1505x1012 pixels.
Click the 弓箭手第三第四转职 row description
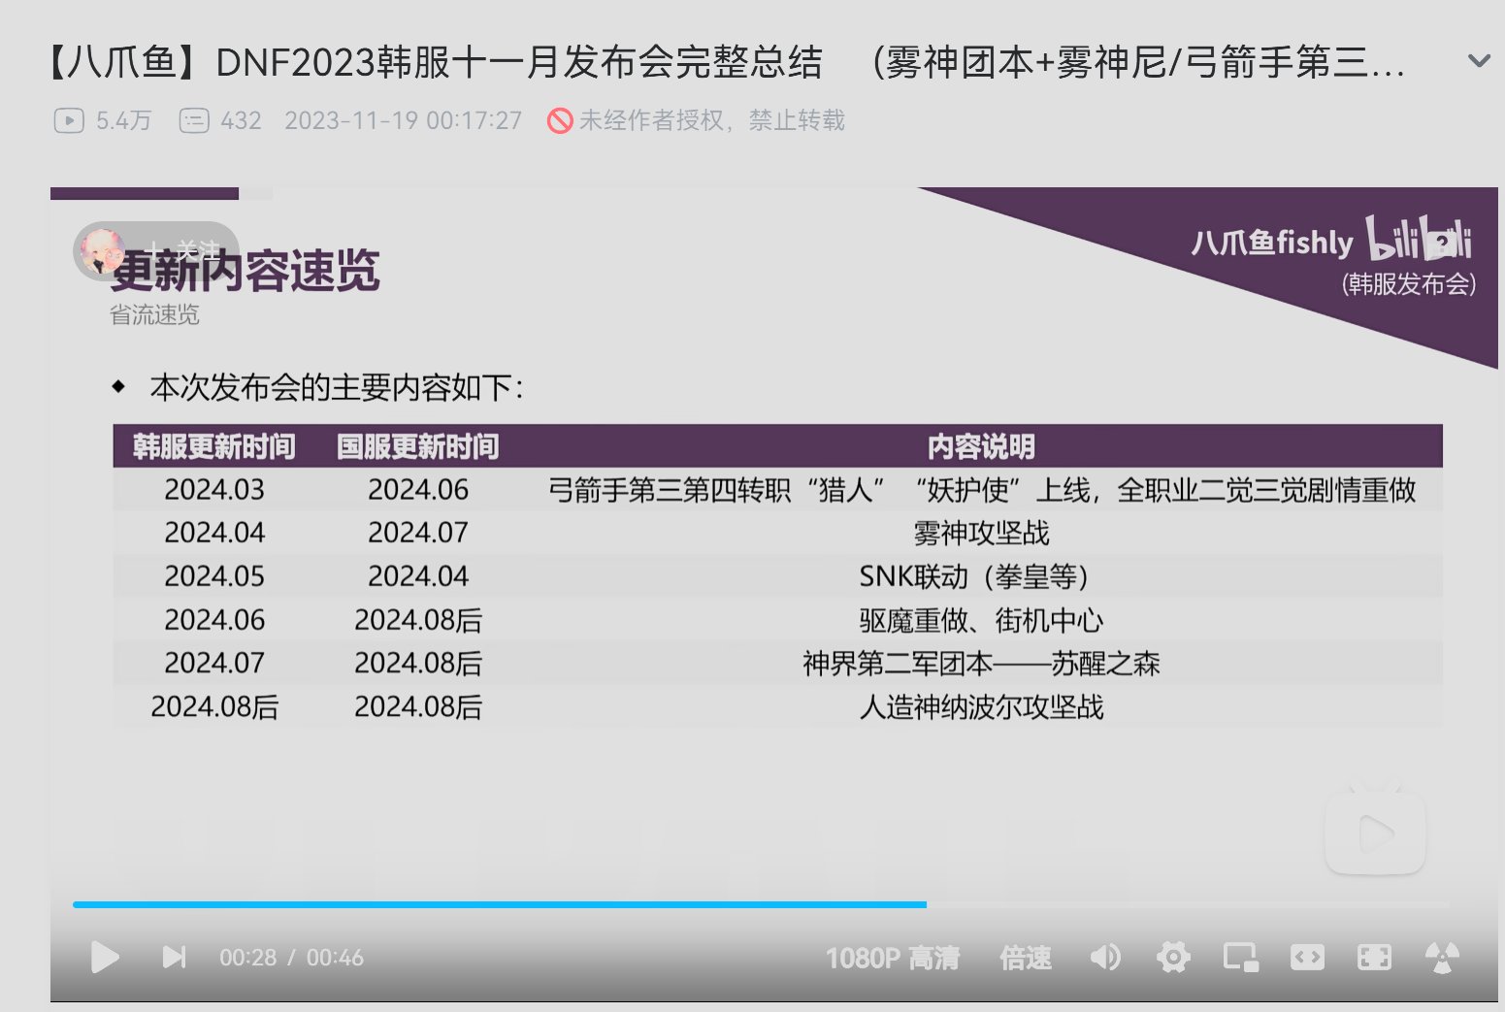tap(981, 490)
